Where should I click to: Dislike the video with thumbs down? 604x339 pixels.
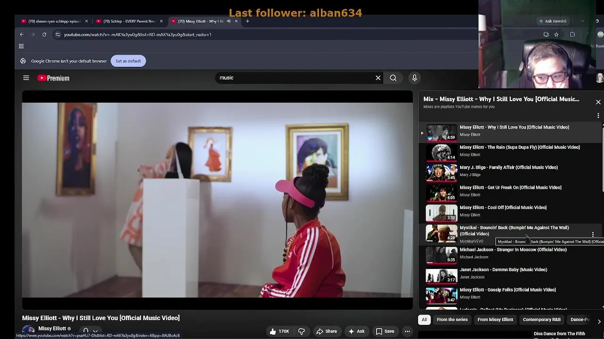coord(302,331)
